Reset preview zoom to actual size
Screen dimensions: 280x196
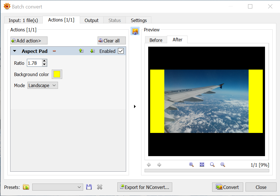(x=212, y=165)
